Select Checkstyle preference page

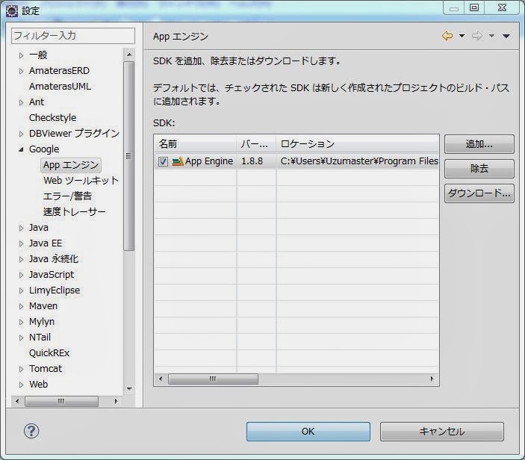(52, 118)
